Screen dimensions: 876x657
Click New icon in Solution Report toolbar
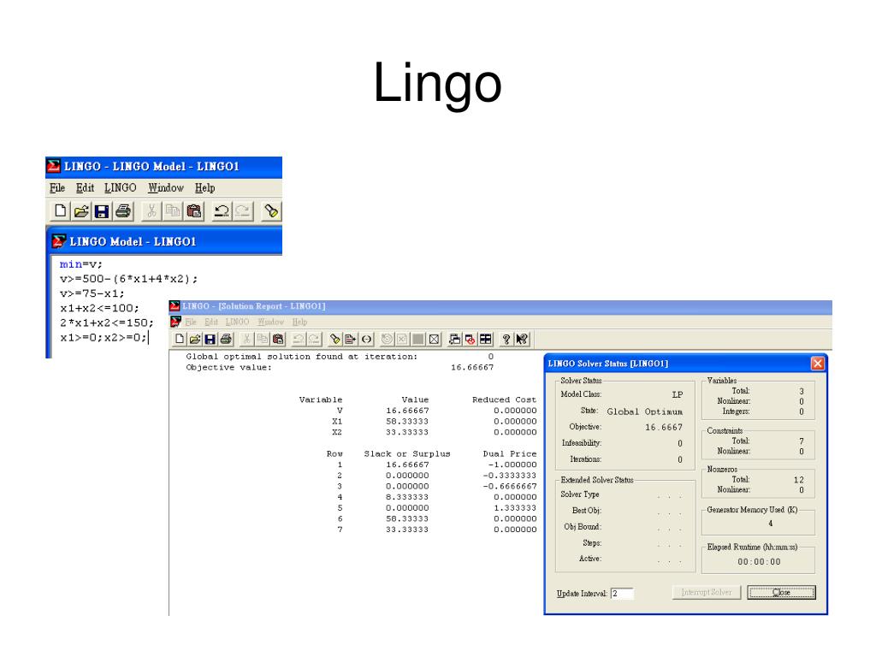pos(180,339)
